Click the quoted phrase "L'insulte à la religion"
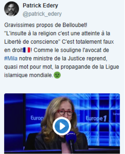Viewport: 125px width, 154px height. point(31,33)
